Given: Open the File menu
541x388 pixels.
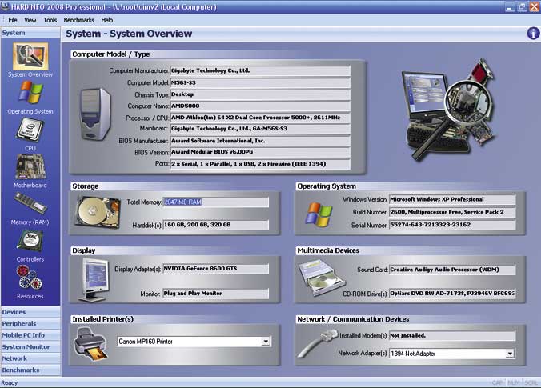Looking at the screenshot, I should coord(13,20).
